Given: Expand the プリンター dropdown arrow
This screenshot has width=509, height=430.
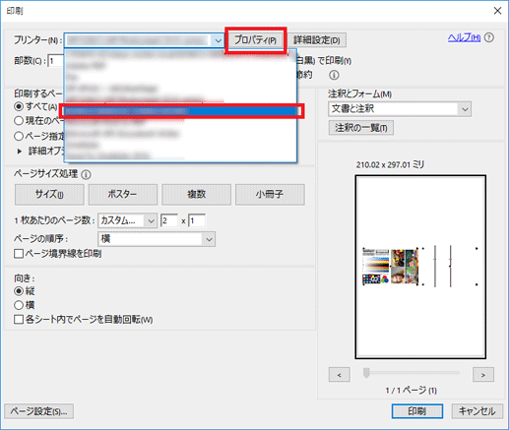Looking at the screenshot, I should [218, 40].
